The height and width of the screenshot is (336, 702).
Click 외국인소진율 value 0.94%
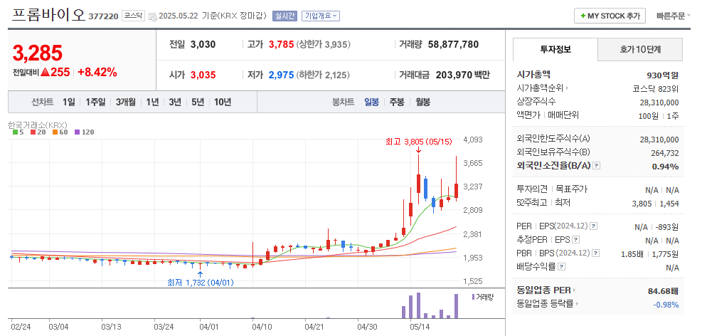click(x=665, y=167)
